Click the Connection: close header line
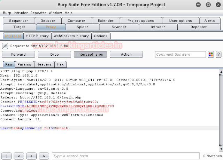 pyautogui.click(x=19, y=111)
